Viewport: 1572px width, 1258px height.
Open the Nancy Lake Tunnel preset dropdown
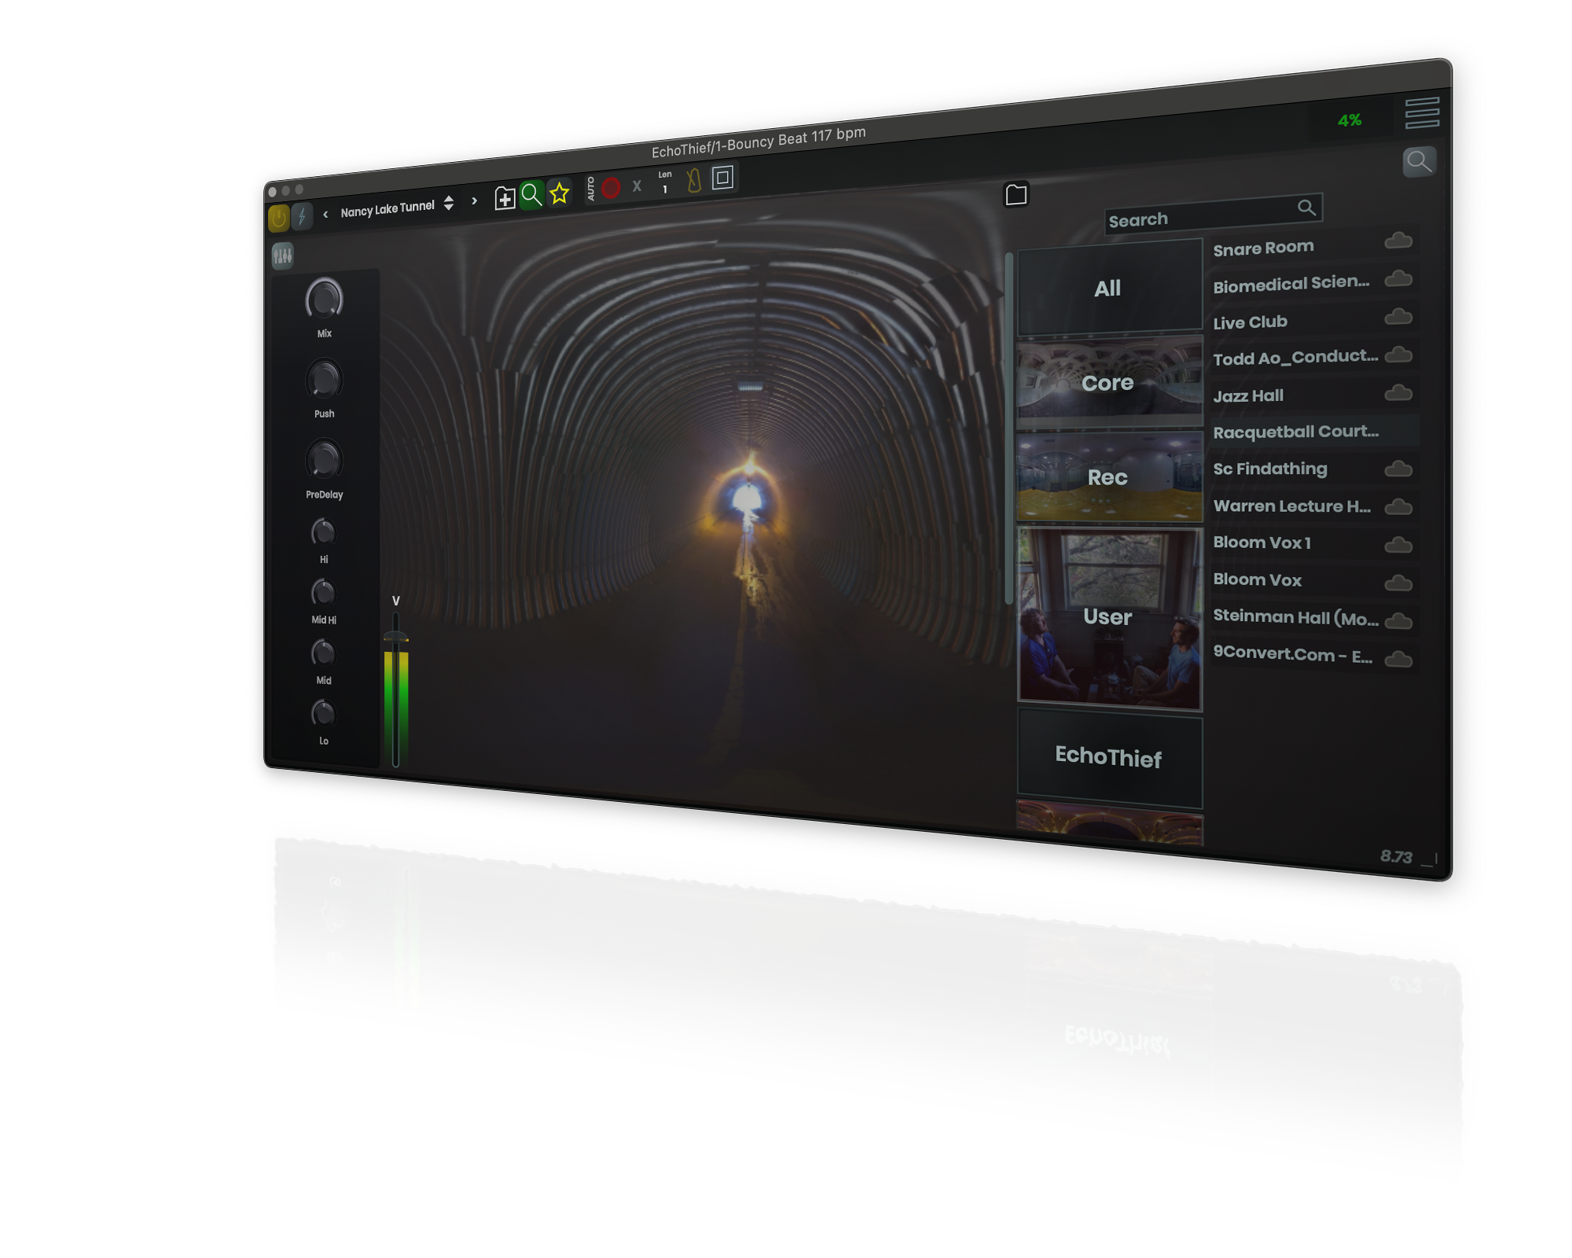pos(397,208)
